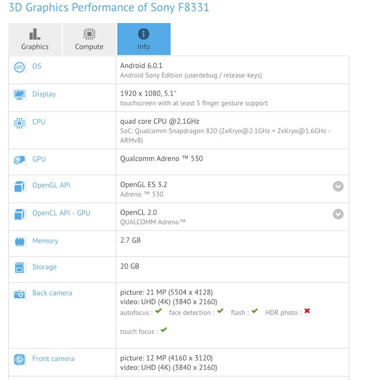
Task: Click the Memory label
Action: (45, 241)
